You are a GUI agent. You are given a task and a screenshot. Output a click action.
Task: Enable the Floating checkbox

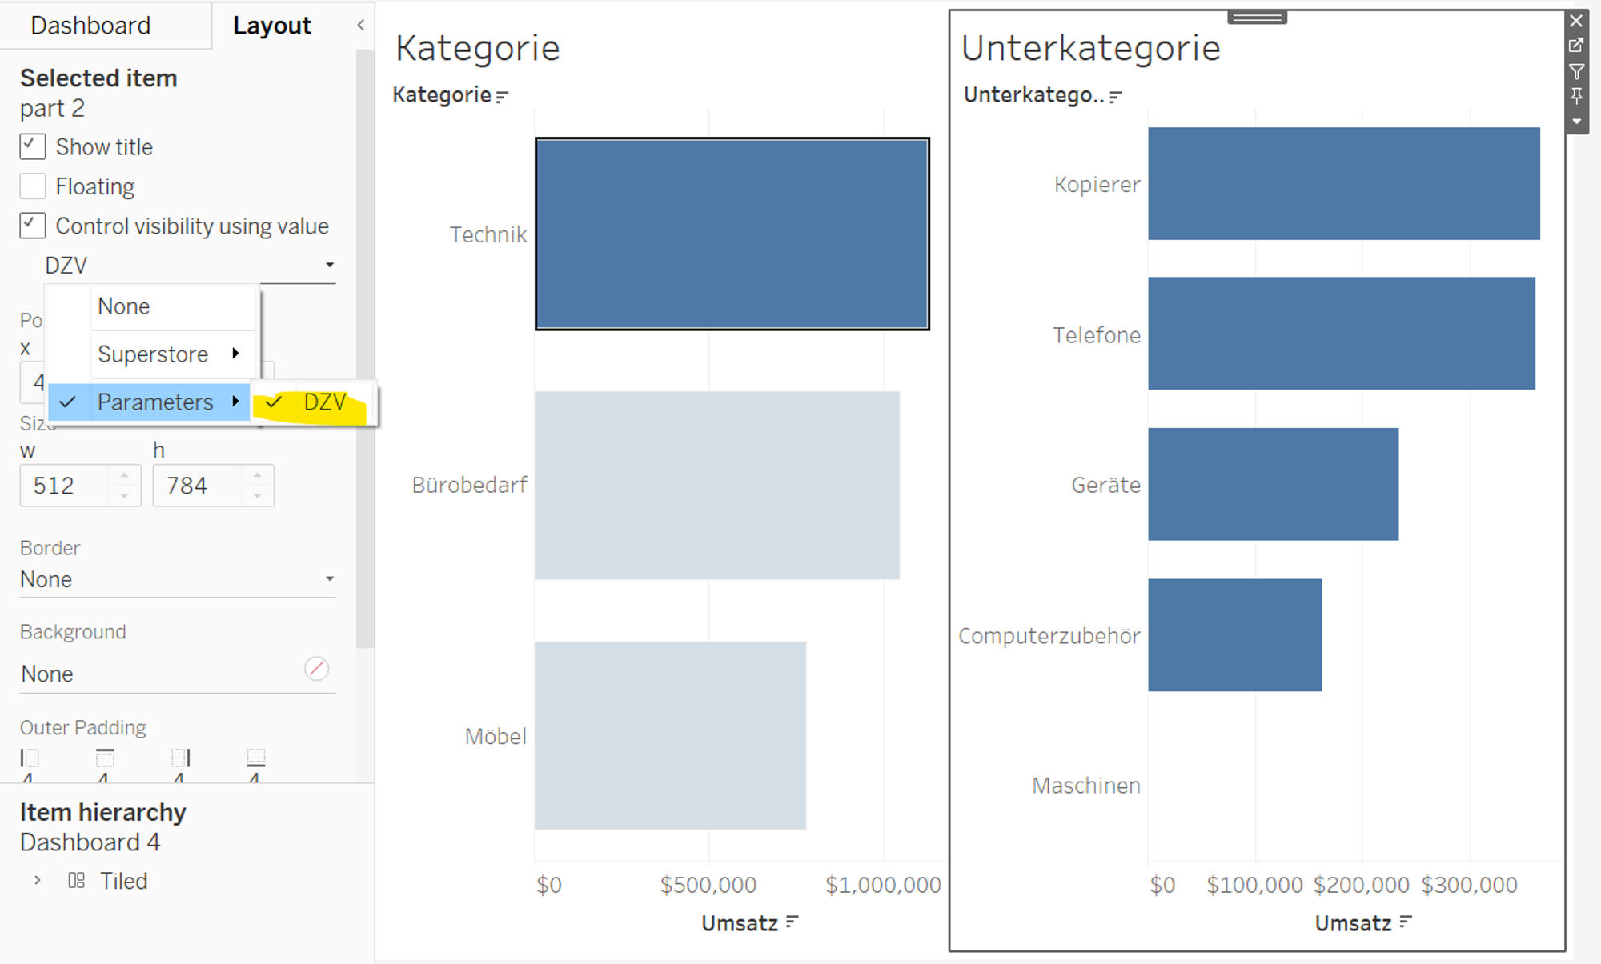pos(33,186)
